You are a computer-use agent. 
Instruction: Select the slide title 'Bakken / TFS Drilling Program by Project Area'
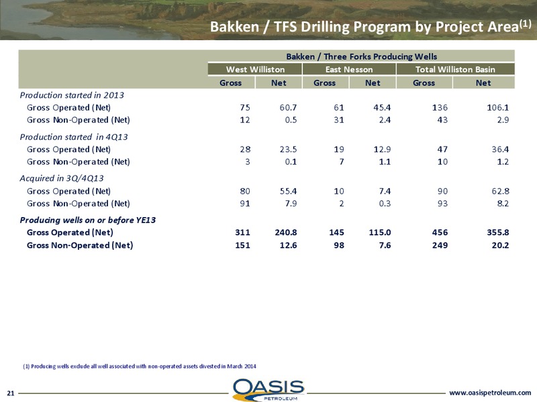(x=371, y=27)
